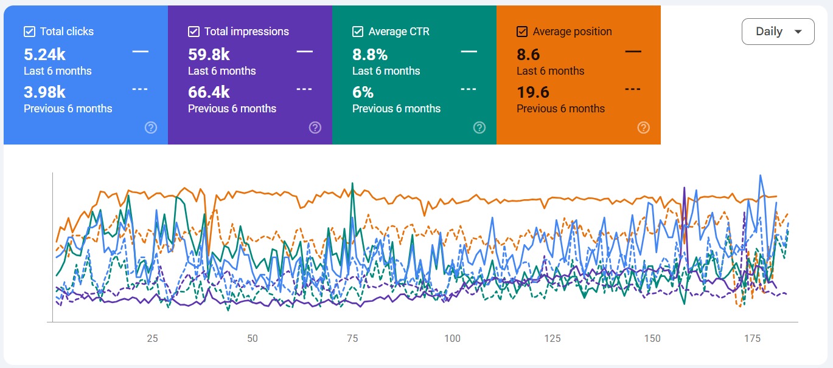This screenshot has height=368, width=833.
Task: Click the 8.6 average position value
Action: tap(528, 55)
